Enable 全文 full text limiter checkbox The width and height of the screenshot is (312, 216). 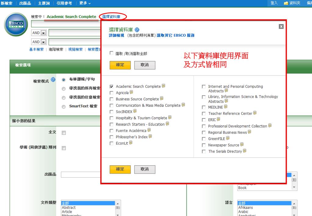(64, 133)
